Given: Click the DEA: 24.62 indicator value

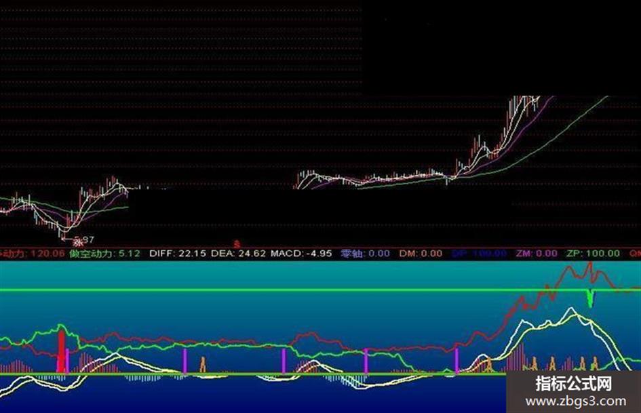Looking at the screenshot, I should click(238, 254).
